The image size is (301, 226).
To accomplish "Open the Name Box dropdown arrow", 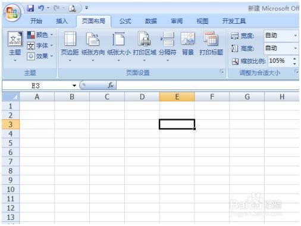I will click(74, 86).
